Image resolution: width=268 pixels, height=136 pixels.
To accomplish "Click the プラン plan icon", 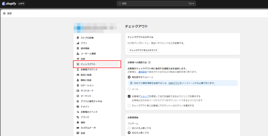I will (x=78, y=43).
